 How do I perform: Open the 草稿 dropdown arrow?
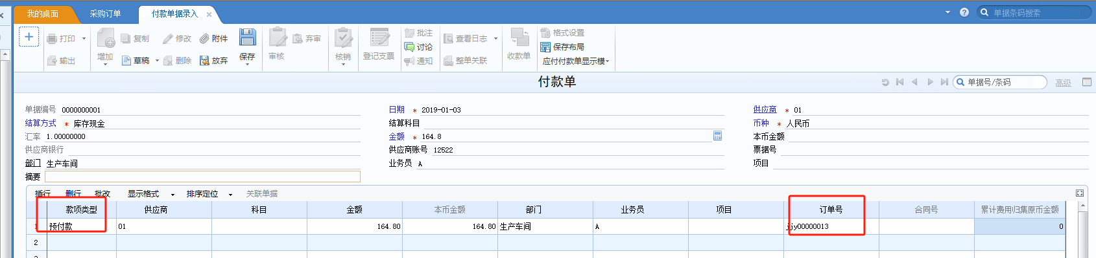157,61
